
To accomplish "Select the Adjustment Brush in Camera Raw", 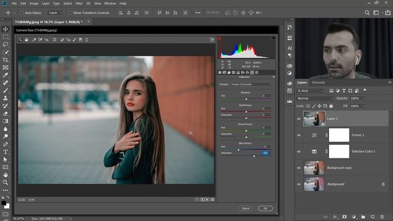I will tap(74, 40).
